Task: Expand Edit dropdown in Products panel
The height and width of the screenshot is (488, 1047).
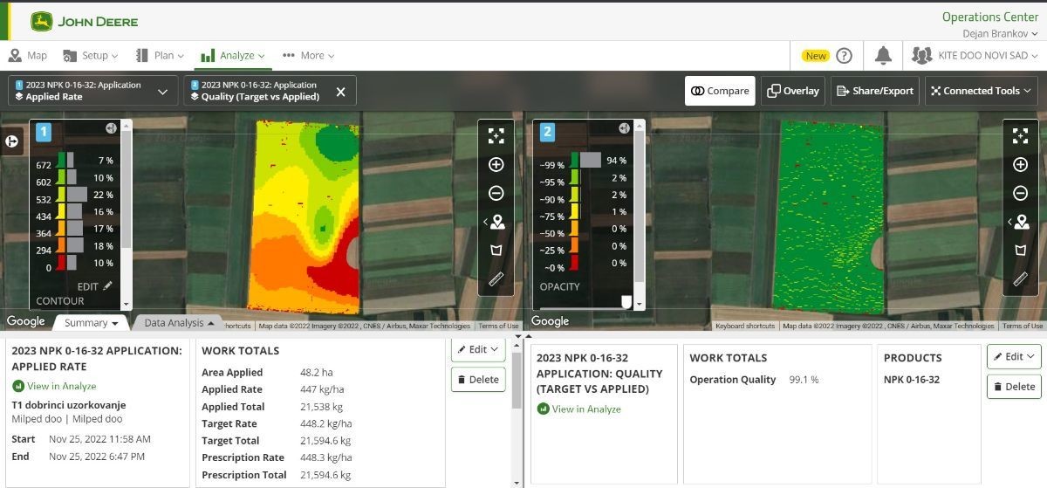Action: point(1014,356)
